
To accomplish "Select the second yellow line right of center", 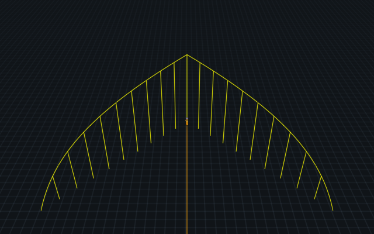I will coord(212,104).
